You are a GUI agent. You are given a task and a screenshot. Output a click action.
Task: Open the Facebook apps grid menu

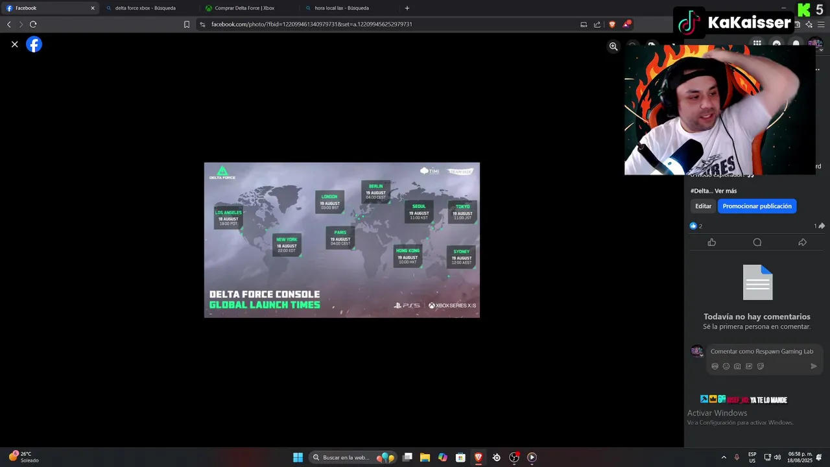(x=757, y=44)
